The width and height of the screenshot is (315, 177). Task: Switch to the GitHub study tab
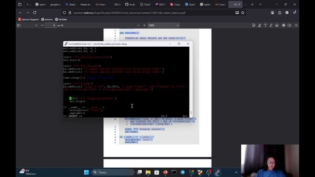(130, 4)
